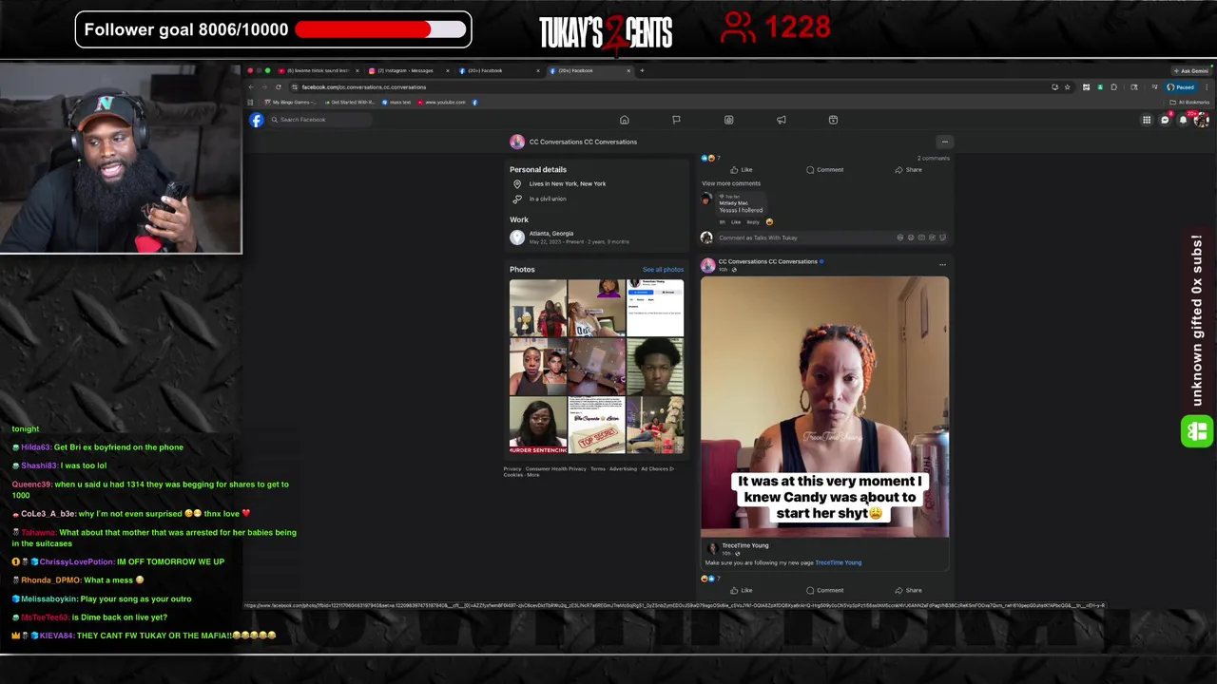Click the Ask Gemini button

[1191, 70]
